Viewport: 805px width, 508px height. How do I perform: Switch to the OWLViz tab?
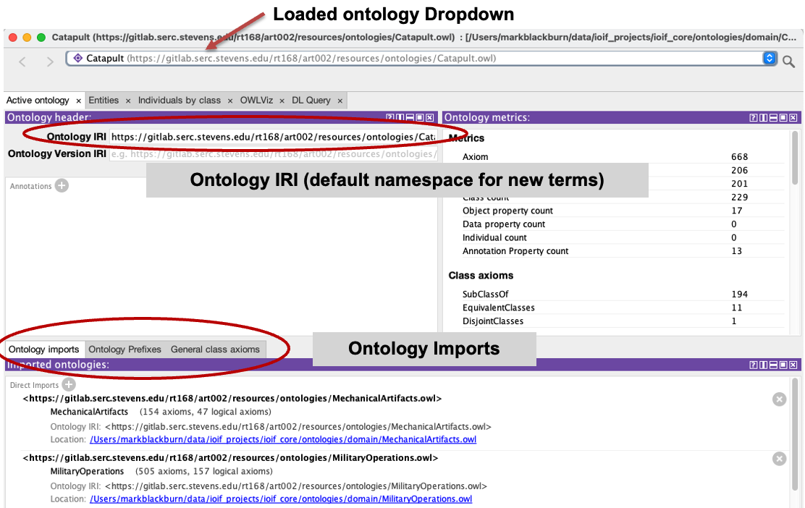[x=257, y=101]
